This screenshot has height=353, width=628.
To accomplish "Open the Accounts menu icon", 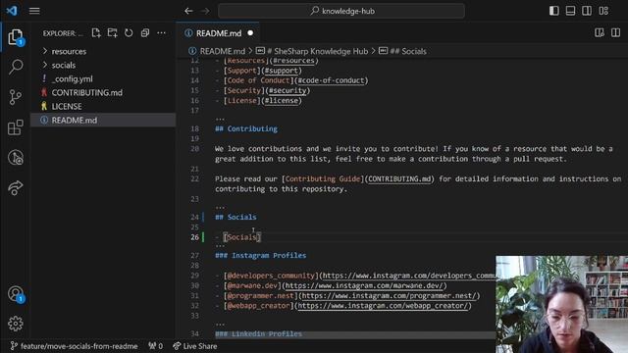I will [16, 294].
